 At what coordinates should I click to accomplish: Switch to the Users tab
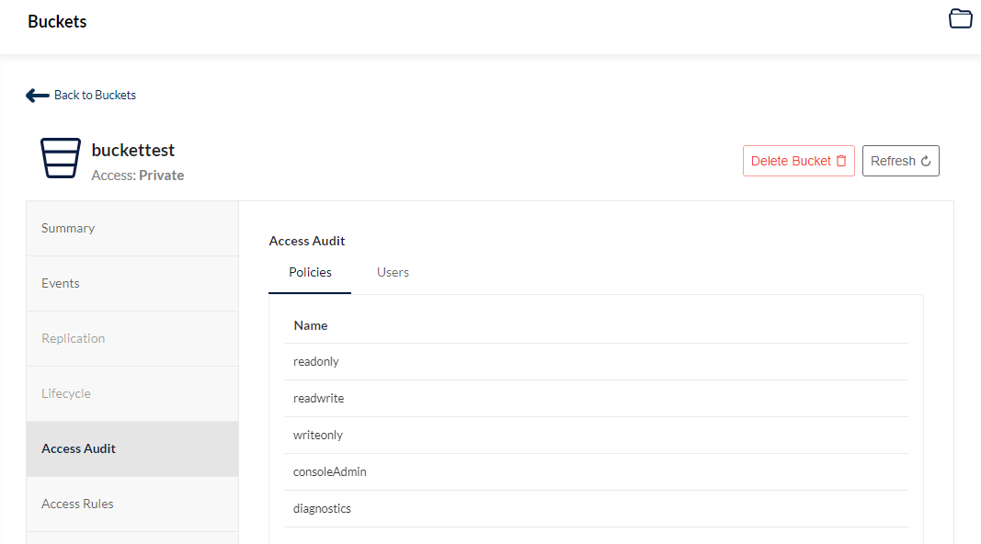pyautogui.click(x=393, y=273)
